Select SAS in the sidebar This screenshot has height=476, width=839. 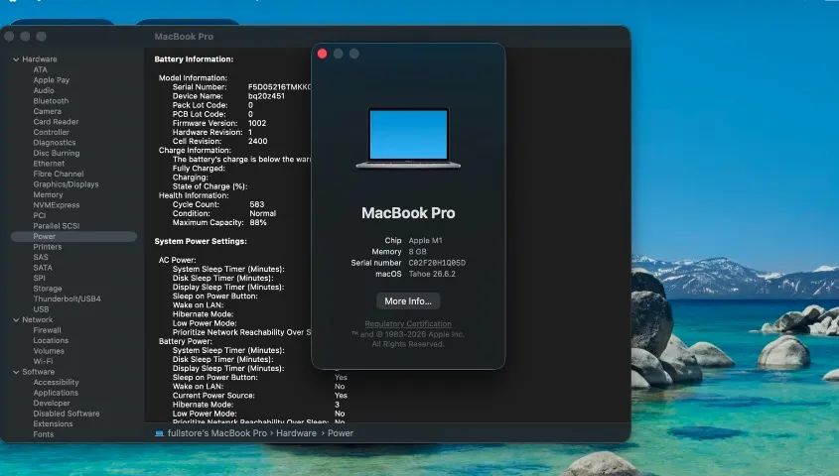(41, 257)
